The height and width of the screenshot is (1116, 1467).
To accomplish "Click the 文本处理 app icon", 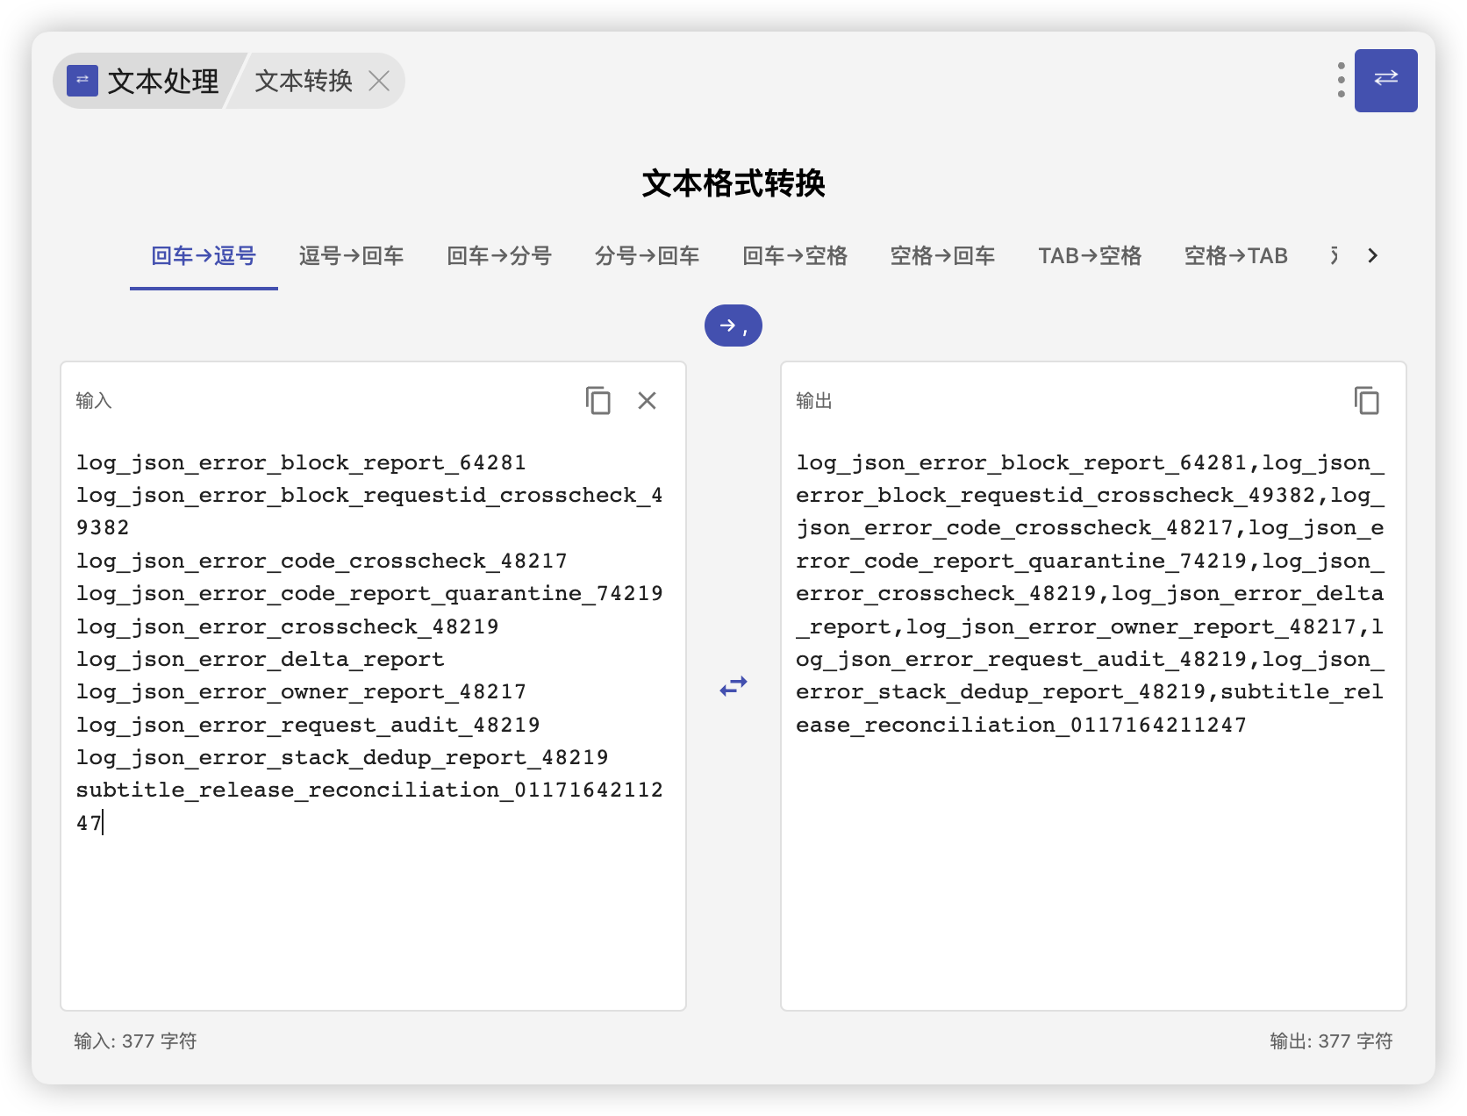I will coord(82,81).
